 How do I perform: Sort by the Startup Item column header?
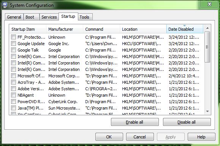coord(28,29)
